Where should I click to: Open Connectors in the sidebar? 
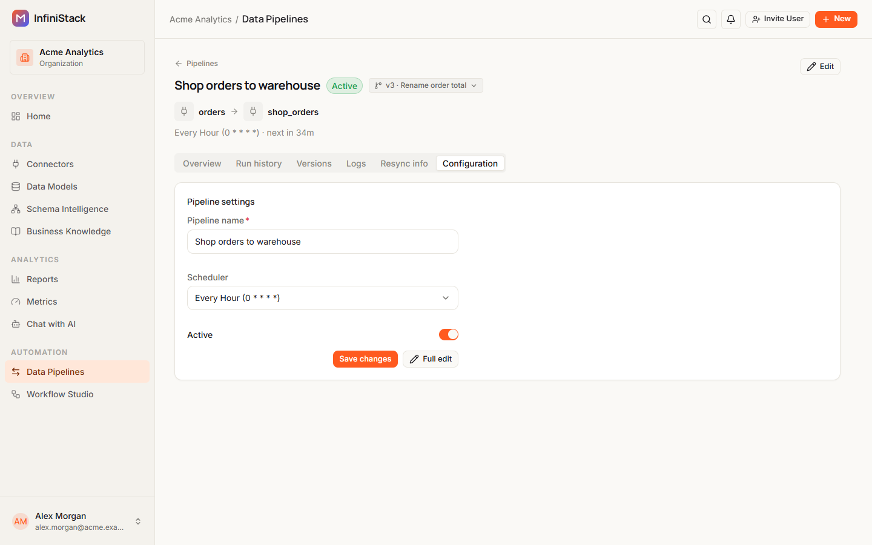(x=77, y=164)
